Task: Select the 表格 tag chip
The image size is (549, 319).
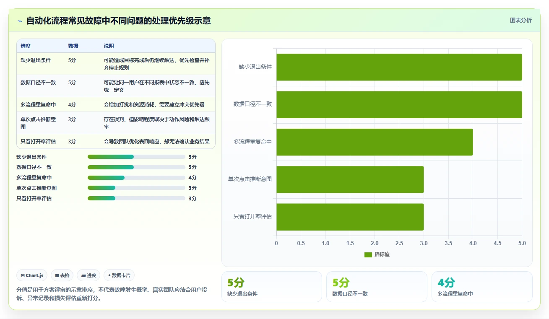Action: (62, 275)
